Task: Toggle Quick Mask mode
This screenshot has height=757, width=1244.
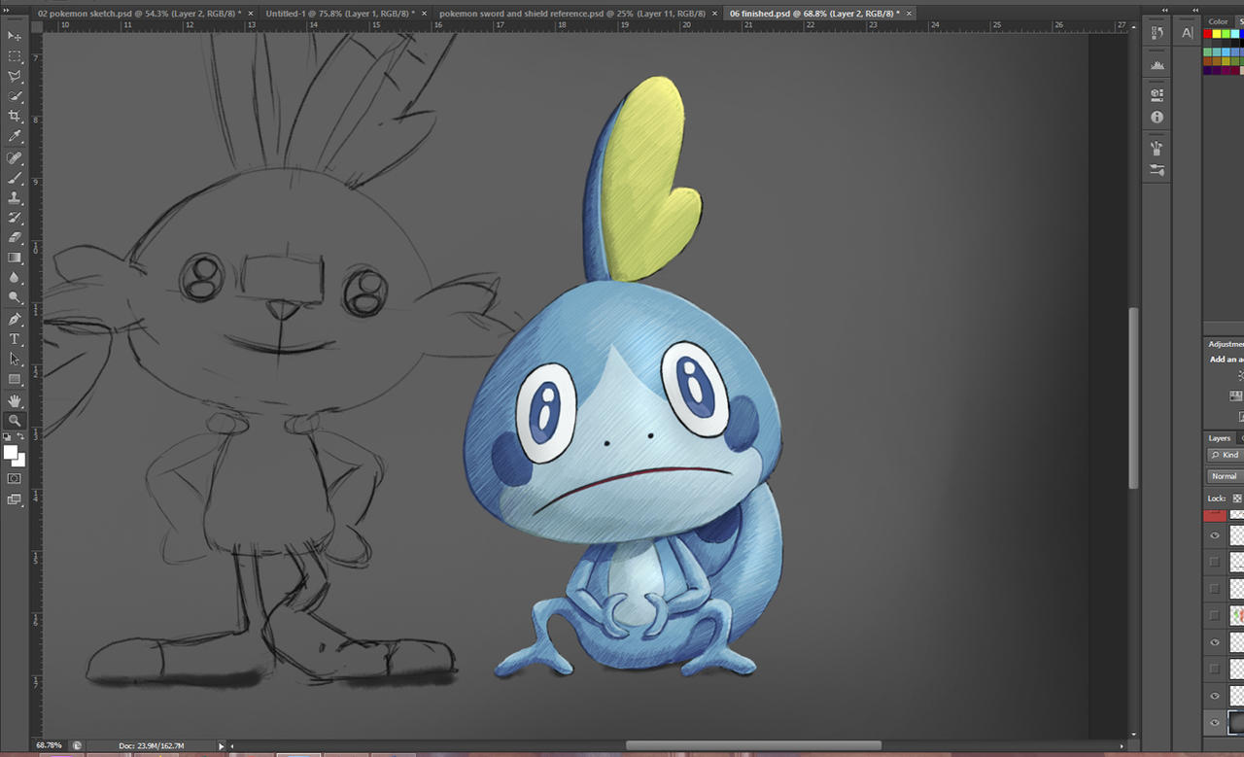Action: [x=15, y=478]
